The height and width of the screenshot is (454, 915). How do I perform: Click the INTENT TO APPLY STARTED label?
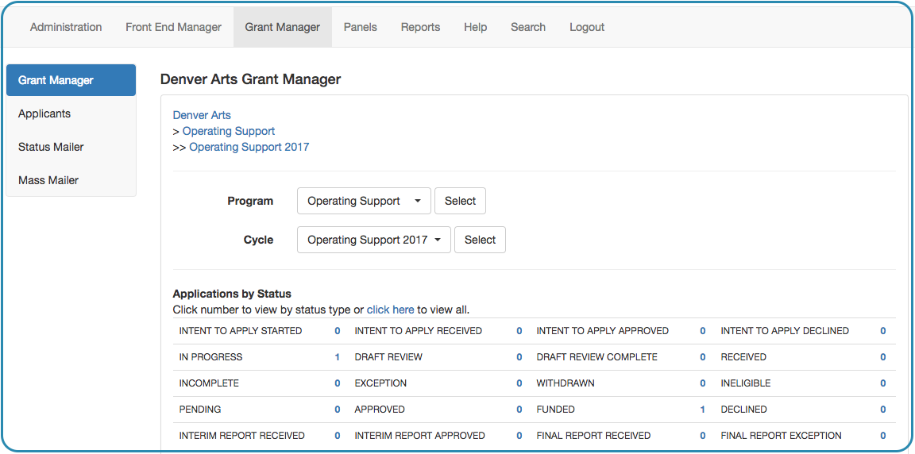coord(241,330)
